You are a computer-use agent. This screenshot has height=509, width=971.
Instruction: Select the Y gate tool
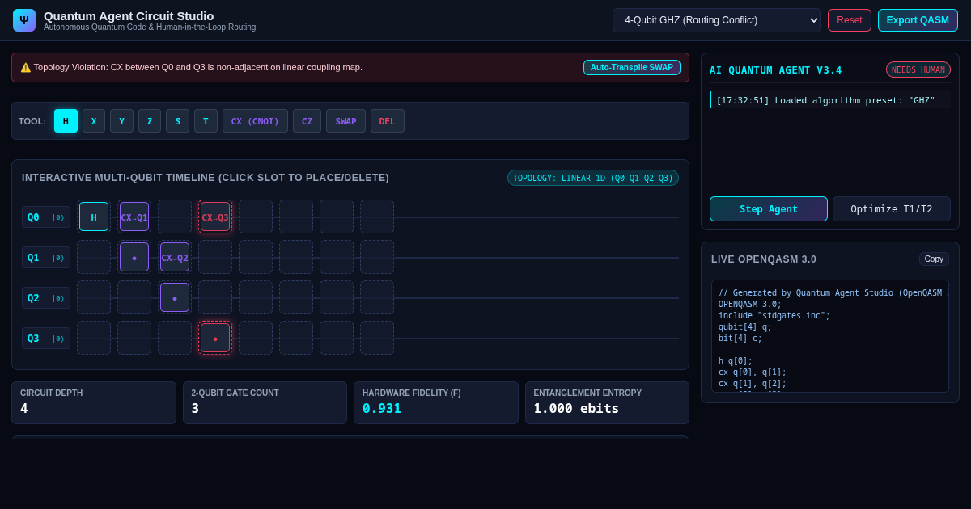pos(121,121)
